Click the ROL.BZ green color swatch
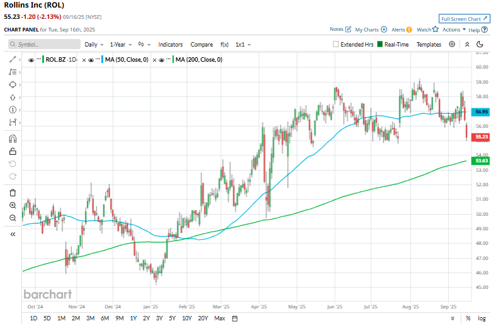This screenshot has height=326, width=491. click(43, 60)
